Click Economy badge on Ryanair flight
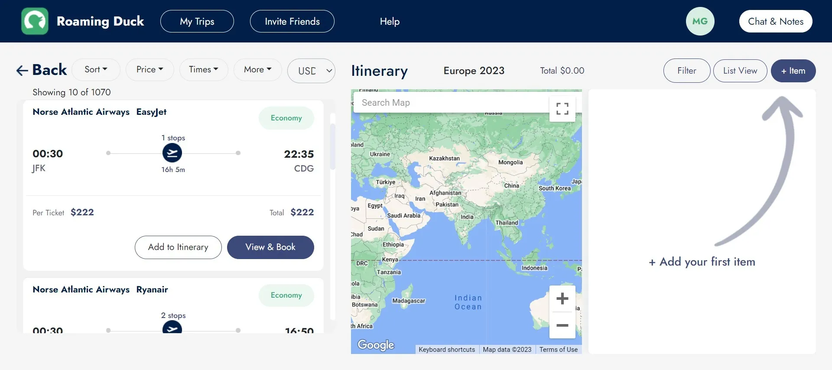The height and width of the screenshot is (370, 832). pyautogui.click(x=286, y=295)
